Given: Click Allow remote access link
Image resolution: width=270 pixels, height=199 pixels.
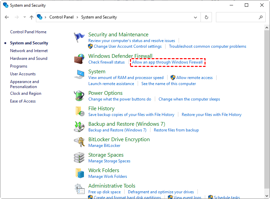Looking at the screenshot, I should point(194,78).
